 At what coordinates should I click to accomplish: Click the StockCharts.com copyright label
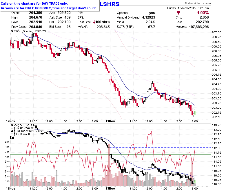click(x=198, y=3)
